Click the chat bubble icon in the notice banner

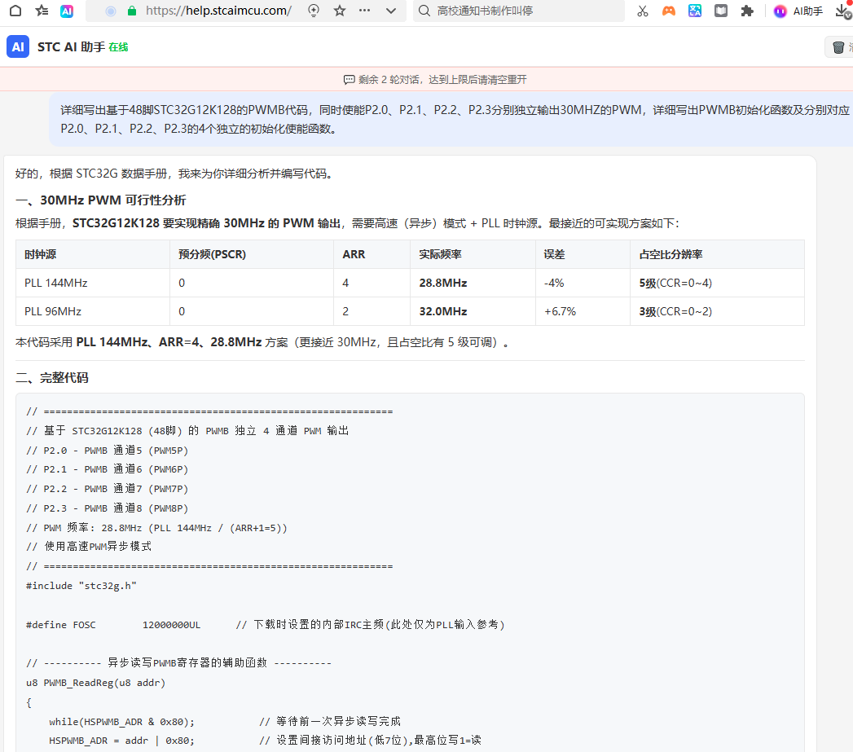[350, 80]
